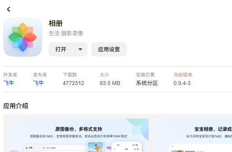The image size is (232, 152).
Task: Select the download count 4772512
Action: pyautogui.click(x=73, y=83)
